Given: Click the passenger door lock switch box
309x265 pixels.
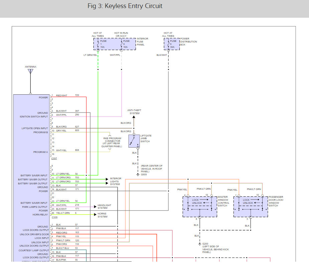Looking at the screenshot, I should (x=251, y=207).
